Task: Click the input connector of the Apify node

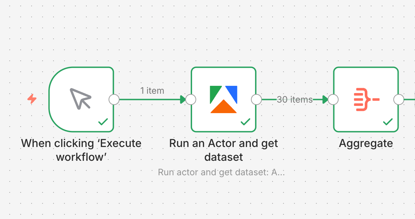Action: 190,99
